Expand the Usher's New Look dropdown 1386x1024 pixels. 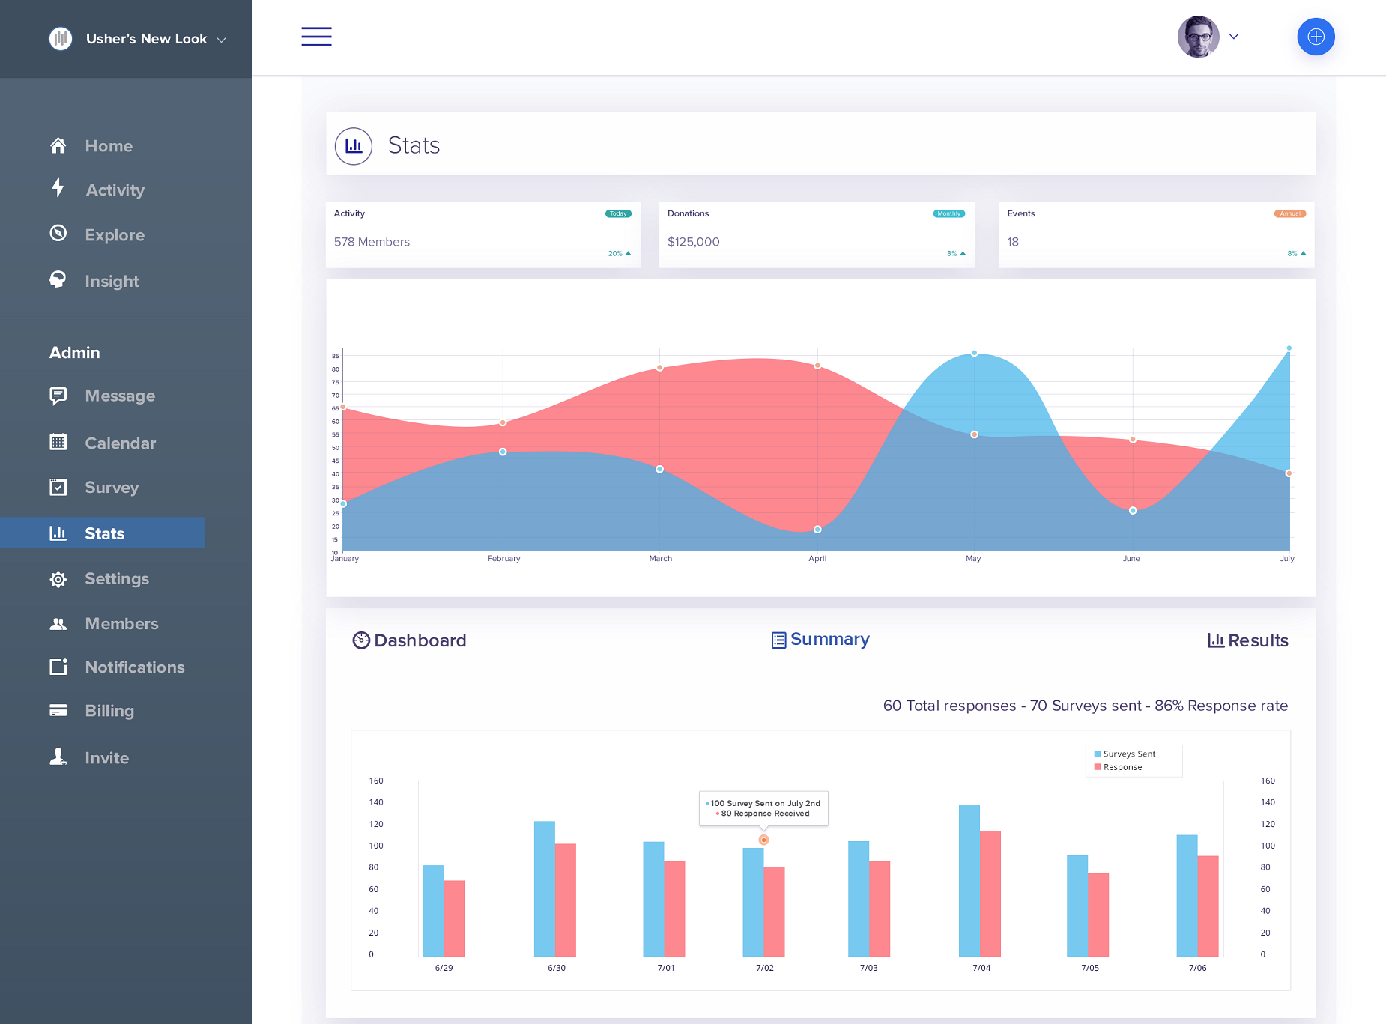(x=221, y=40)
